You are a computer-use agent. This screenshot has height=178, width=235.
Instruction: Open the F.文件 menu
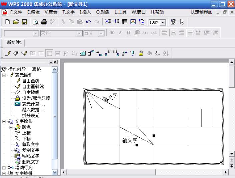coord(16,12)
